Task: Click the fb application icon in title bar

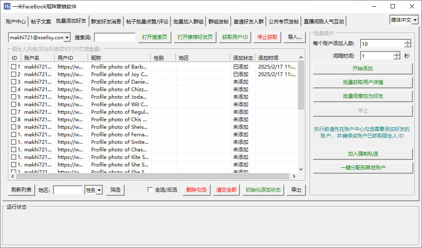Action: [x=7, y=6]
